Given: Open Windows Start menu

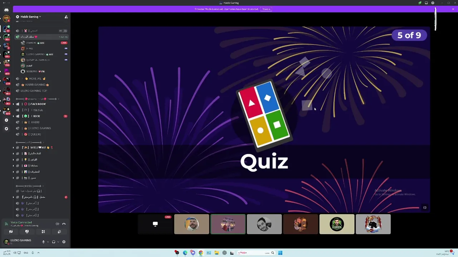Looking at the screenshot, I should click(280, 253).
